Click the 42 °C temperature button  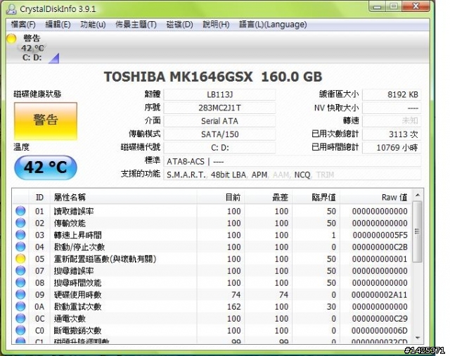point(46,167)
